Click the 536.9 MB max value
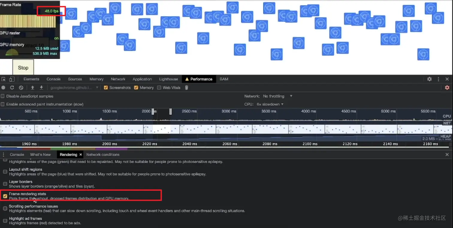 [x=45, y=53]
